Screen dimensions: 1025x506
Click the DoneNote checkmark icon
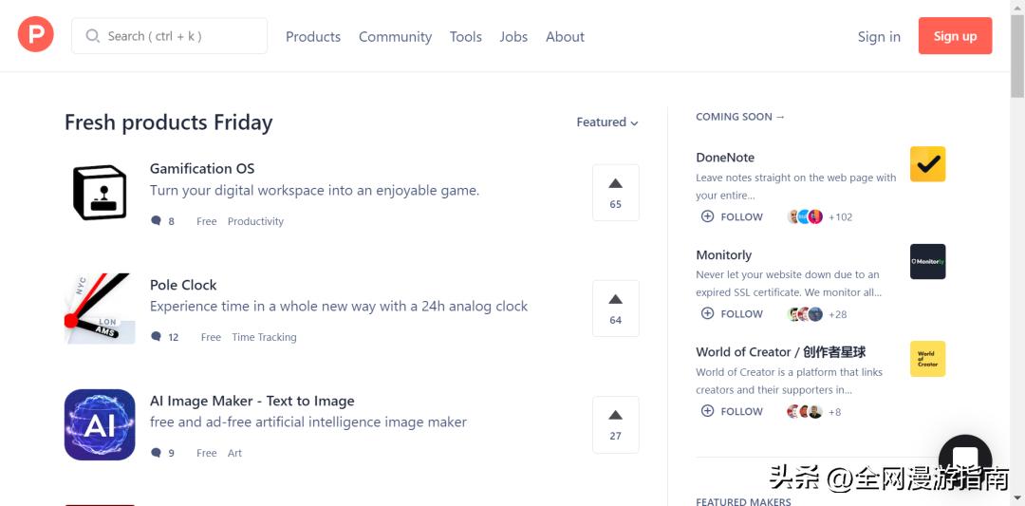point(927,164)
